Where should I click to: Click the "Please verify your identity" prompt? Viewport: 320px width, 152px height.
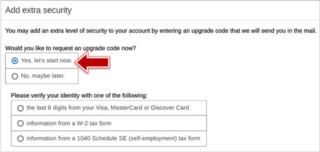click(x=79, y=96)
